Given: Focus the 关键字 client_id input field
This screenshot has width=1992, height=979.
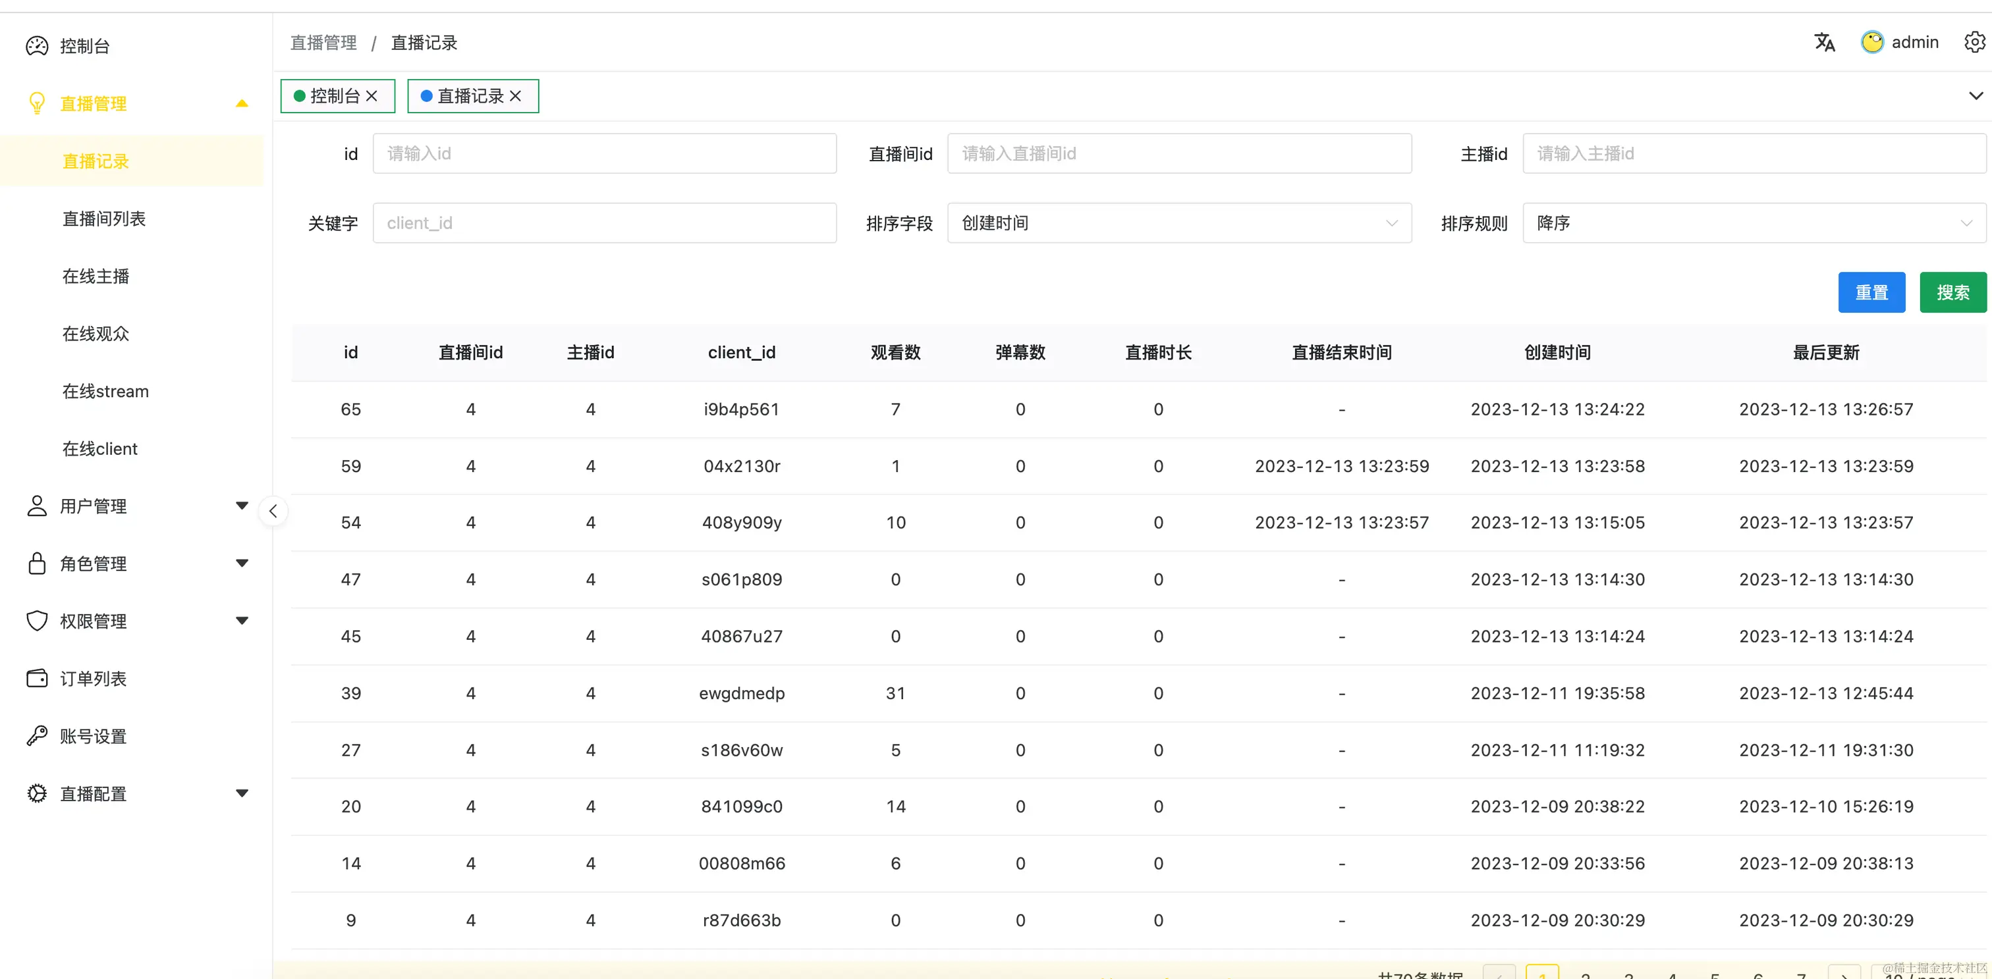Looking at the screenshot, I should [604, 223].
